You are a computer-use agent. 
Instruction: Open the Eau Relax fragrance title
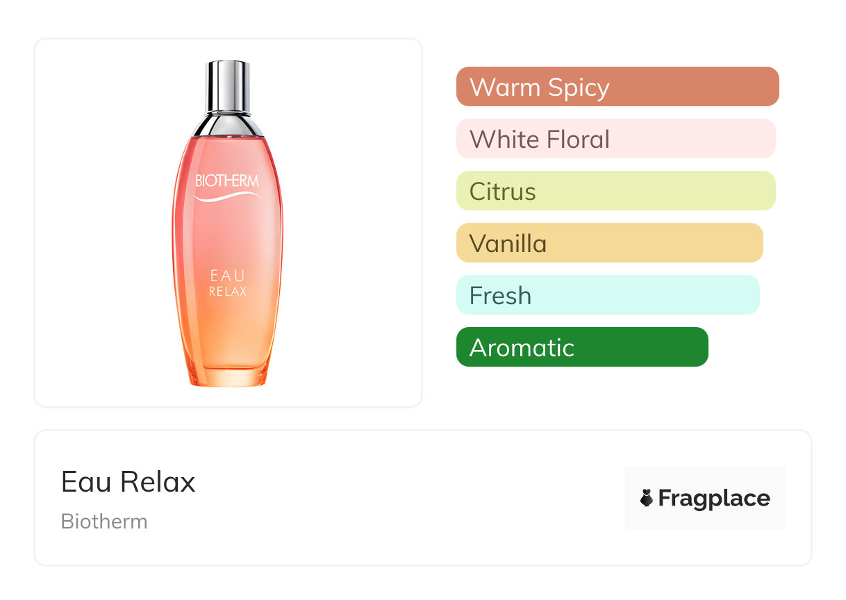click(x=128, y=481)
